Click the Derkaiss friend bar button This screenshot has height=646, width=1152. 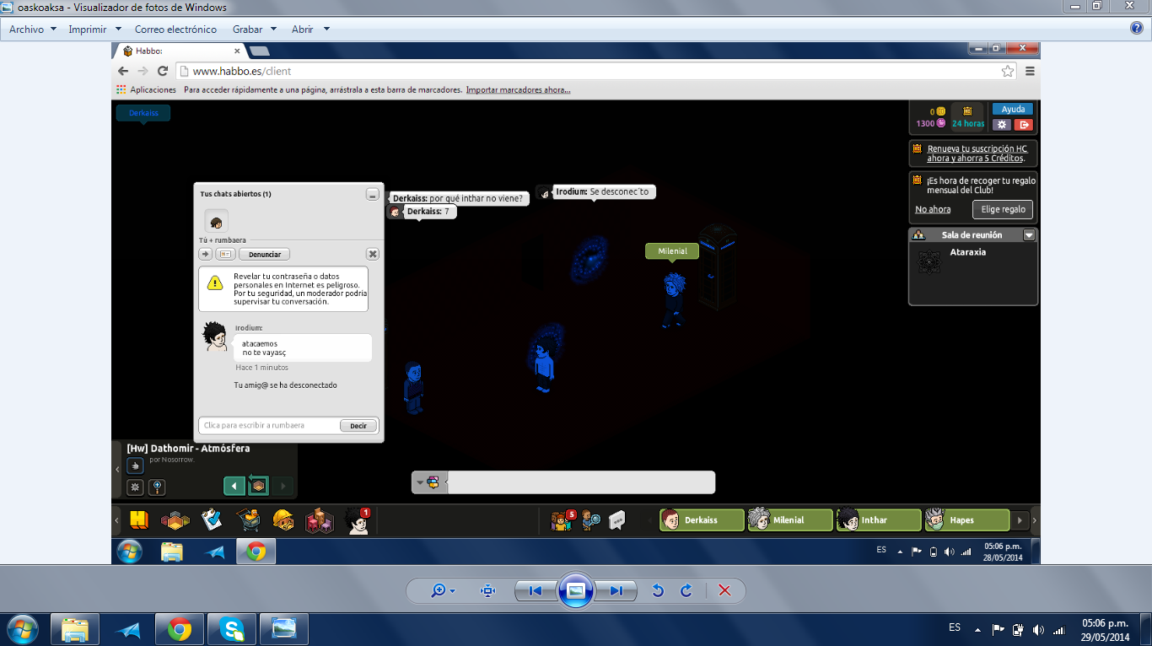coord(702,520)
